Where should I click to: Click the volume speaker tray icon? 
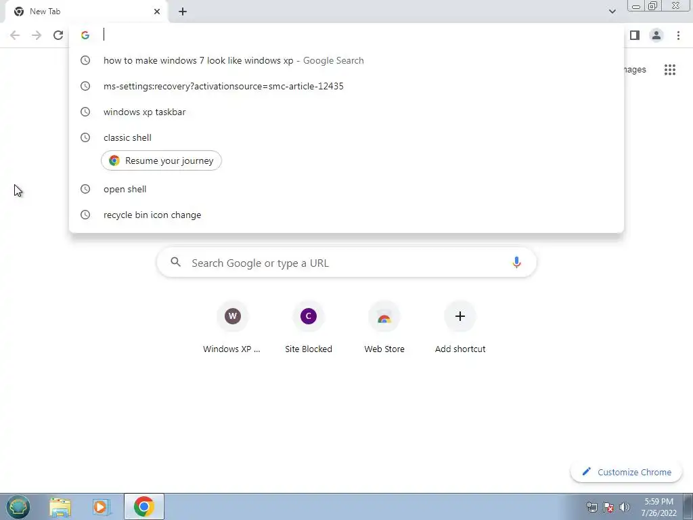click(625, 507)
